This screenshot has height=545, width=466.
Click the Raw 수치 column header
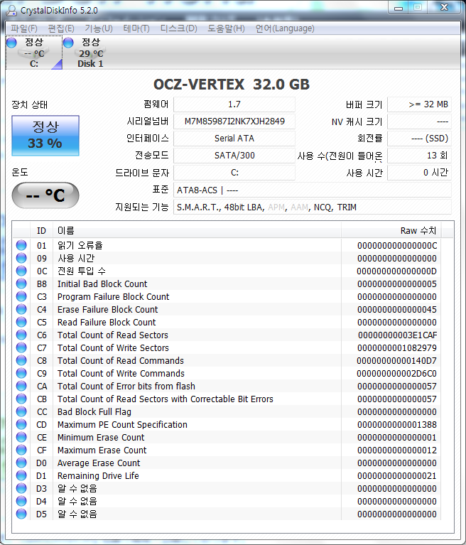tap(391, 230)
